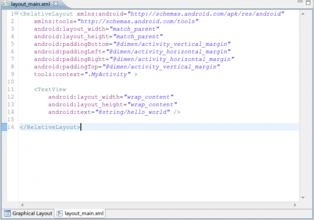The image size is (314, 220).
Task: Click the source tab icon next to layout_main.xml
Action: click(x=60, y=213)
